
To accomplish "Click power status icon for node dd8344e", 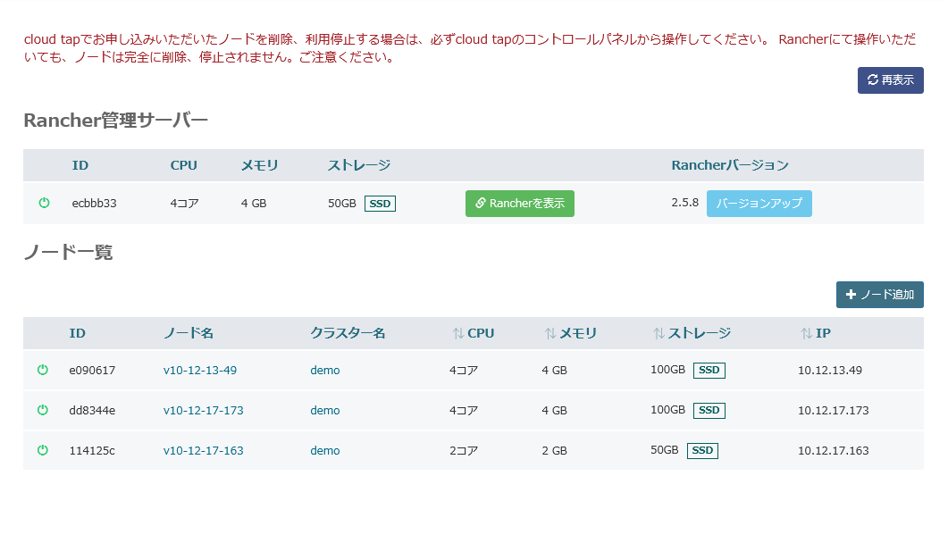I will pos(43,410).
